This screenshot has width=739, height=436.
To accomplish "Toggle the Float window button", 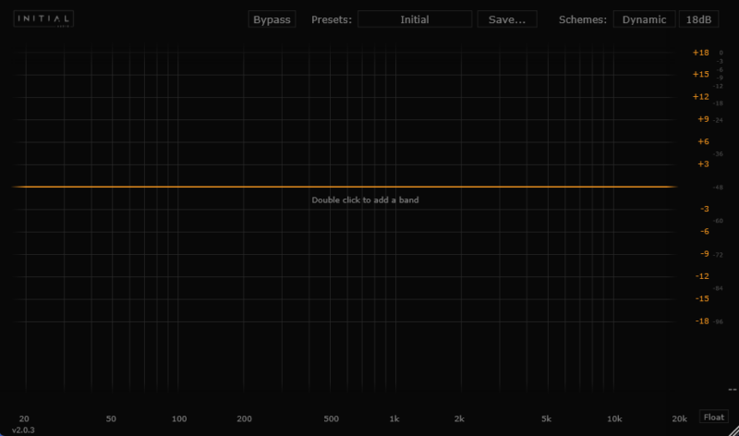I will (714, 418).
